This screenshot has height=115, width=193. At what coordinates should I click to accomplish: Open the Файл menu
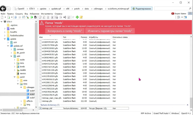point(3,14)
